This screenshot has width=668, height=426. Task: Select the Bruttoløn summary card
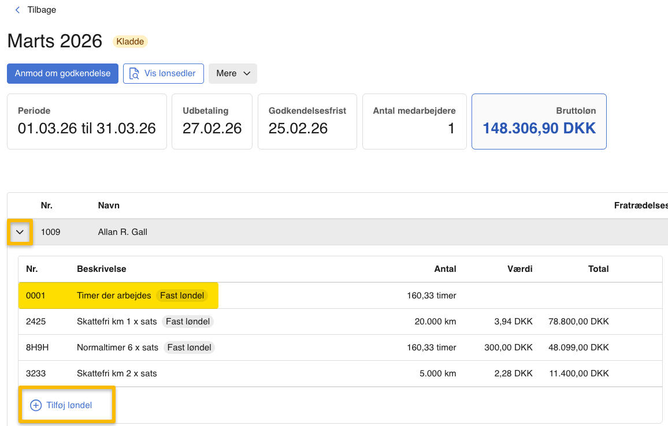point(539,121)
